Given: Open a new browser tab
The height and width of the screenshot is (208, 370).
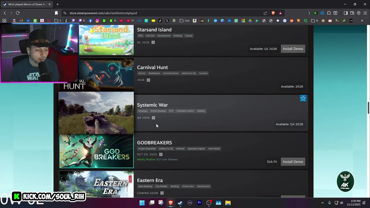Looking at the screenshot, I should tap(58, 4).
